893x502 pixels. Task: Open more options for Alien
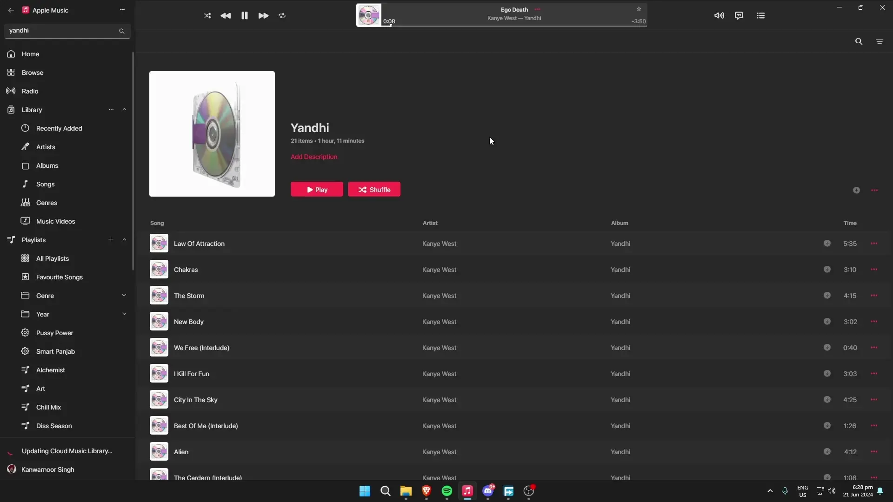[874, 451]
